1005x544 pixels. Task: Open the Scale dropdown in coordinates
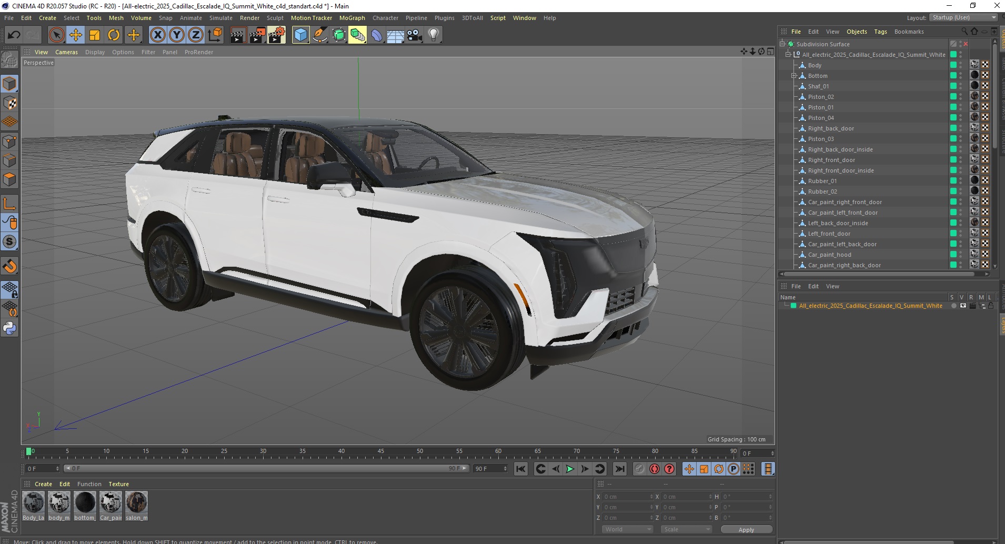687,529
